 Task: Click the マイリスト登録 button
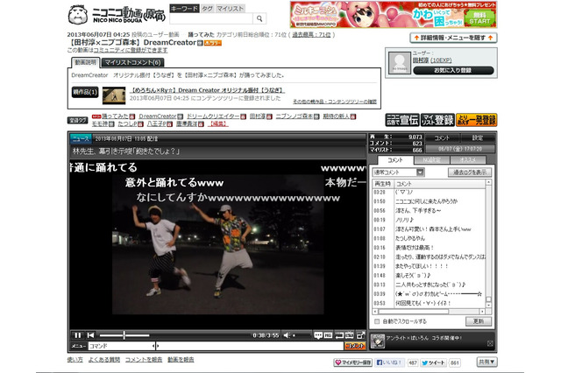click(437, 120)
